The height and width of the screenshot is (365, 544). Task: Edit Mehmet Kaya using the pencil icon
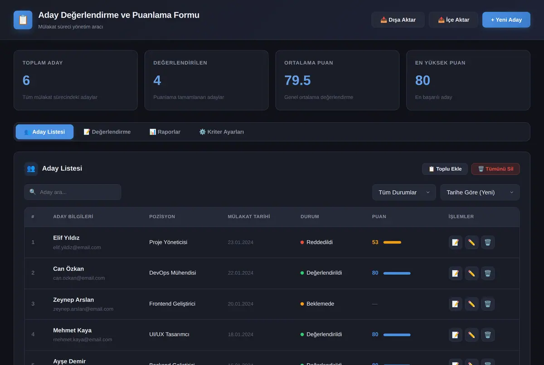coord(471,335)
